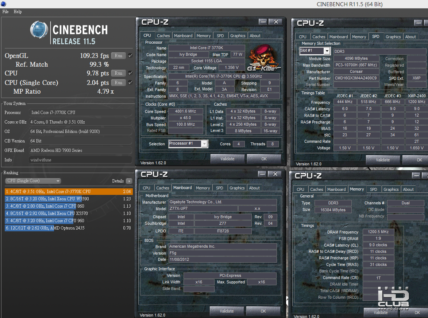Expand the ranking Details arrow
This screenshot has height=318, width=428.
129,181
